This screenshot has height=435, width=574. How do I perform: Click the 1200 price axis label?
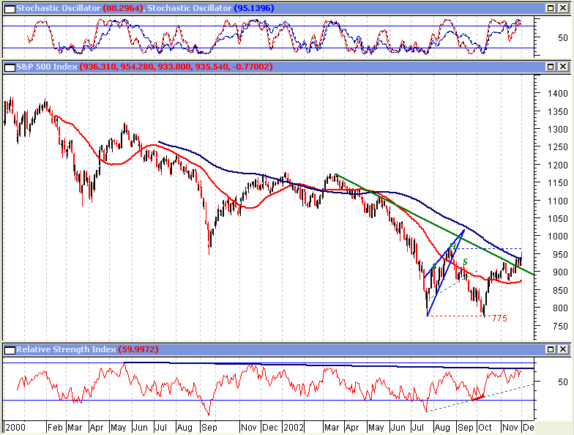558,165
